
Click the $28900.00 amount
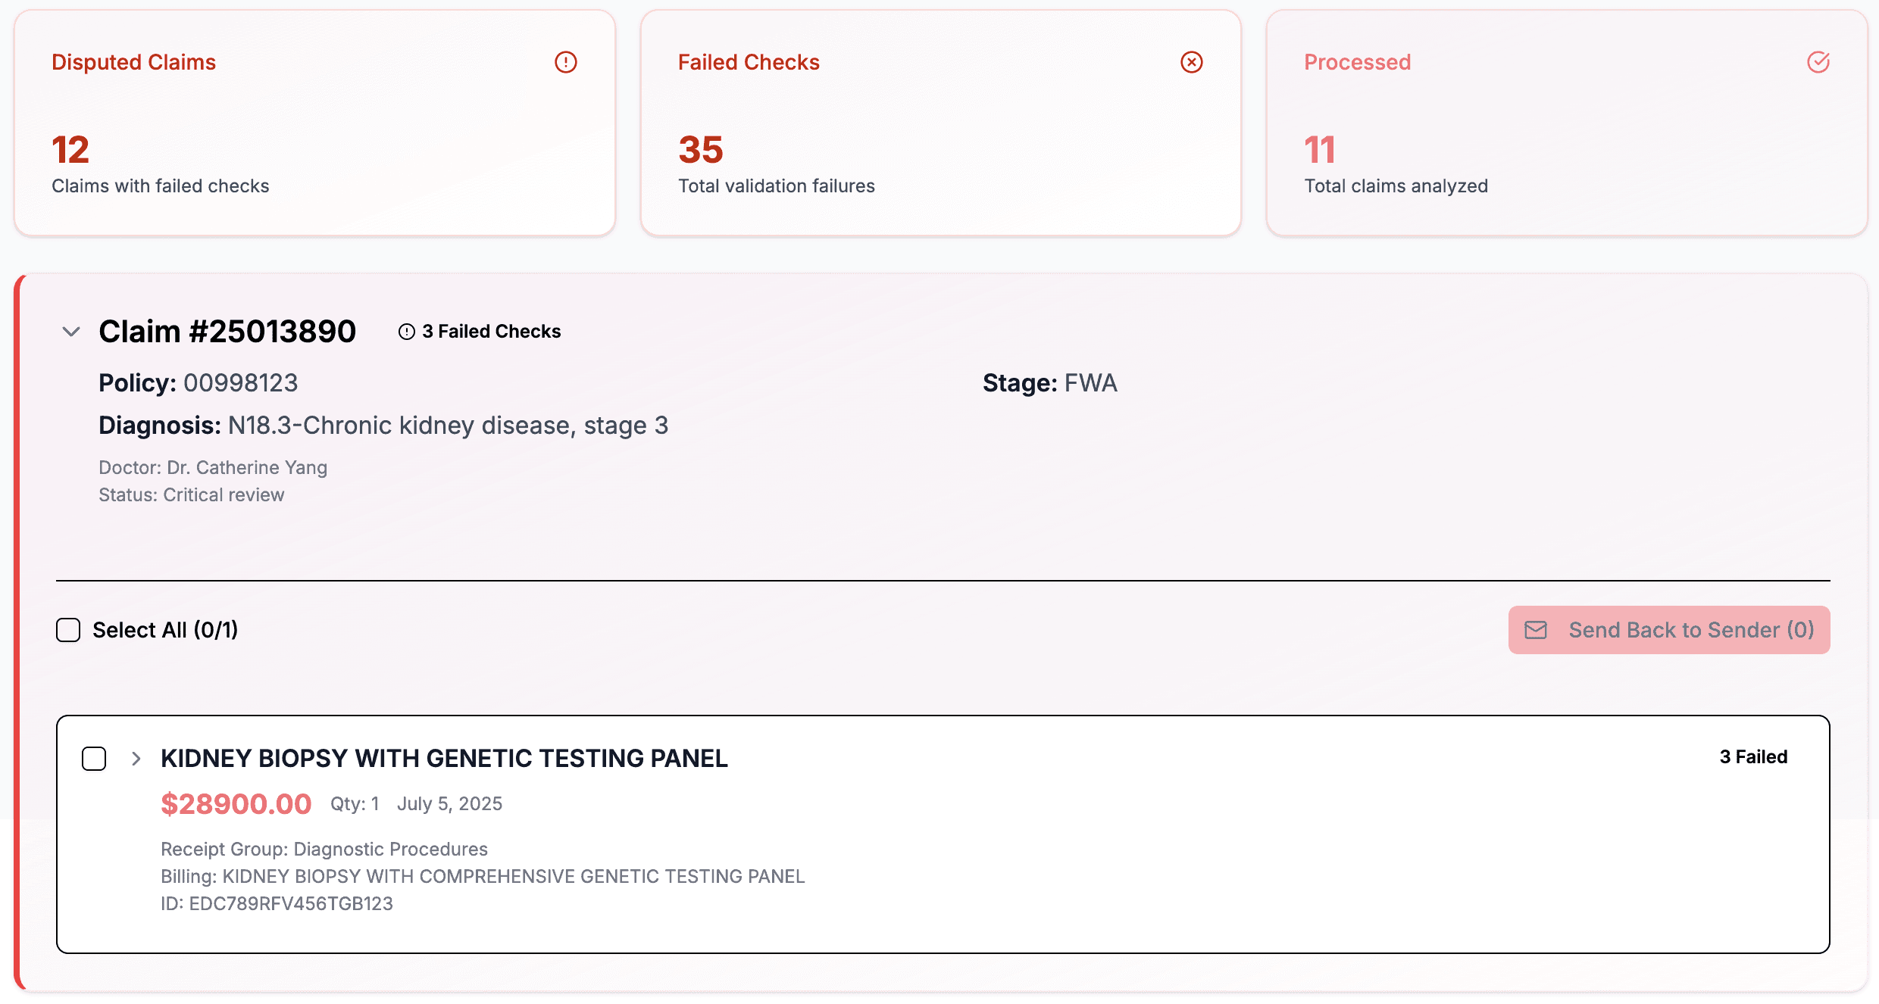(236, 804)
